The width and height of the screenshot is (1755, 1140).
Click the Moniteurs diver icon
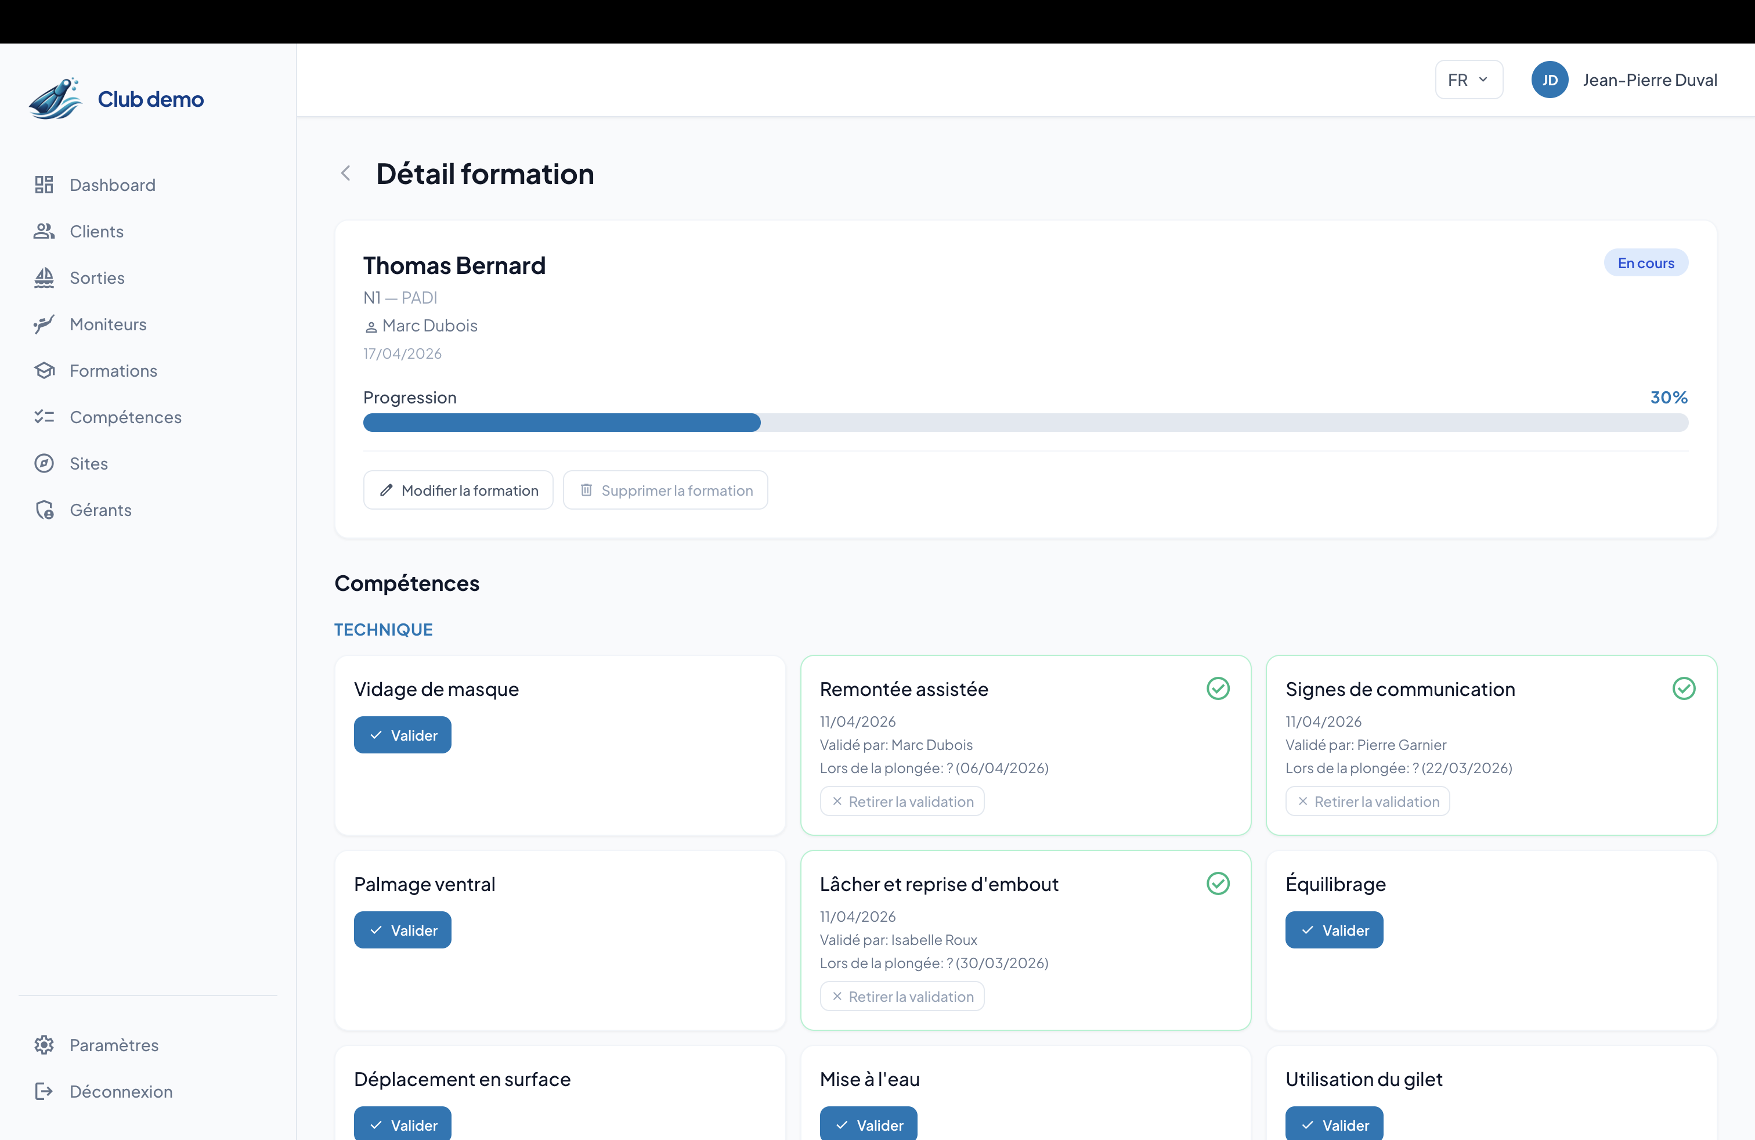[x=44, y=324]
